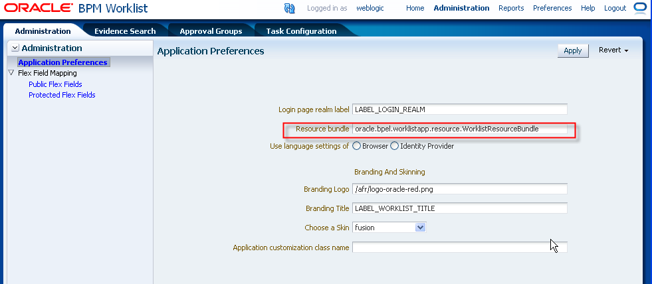
Task: Open Reports in the top navigation
Action: 511,8
